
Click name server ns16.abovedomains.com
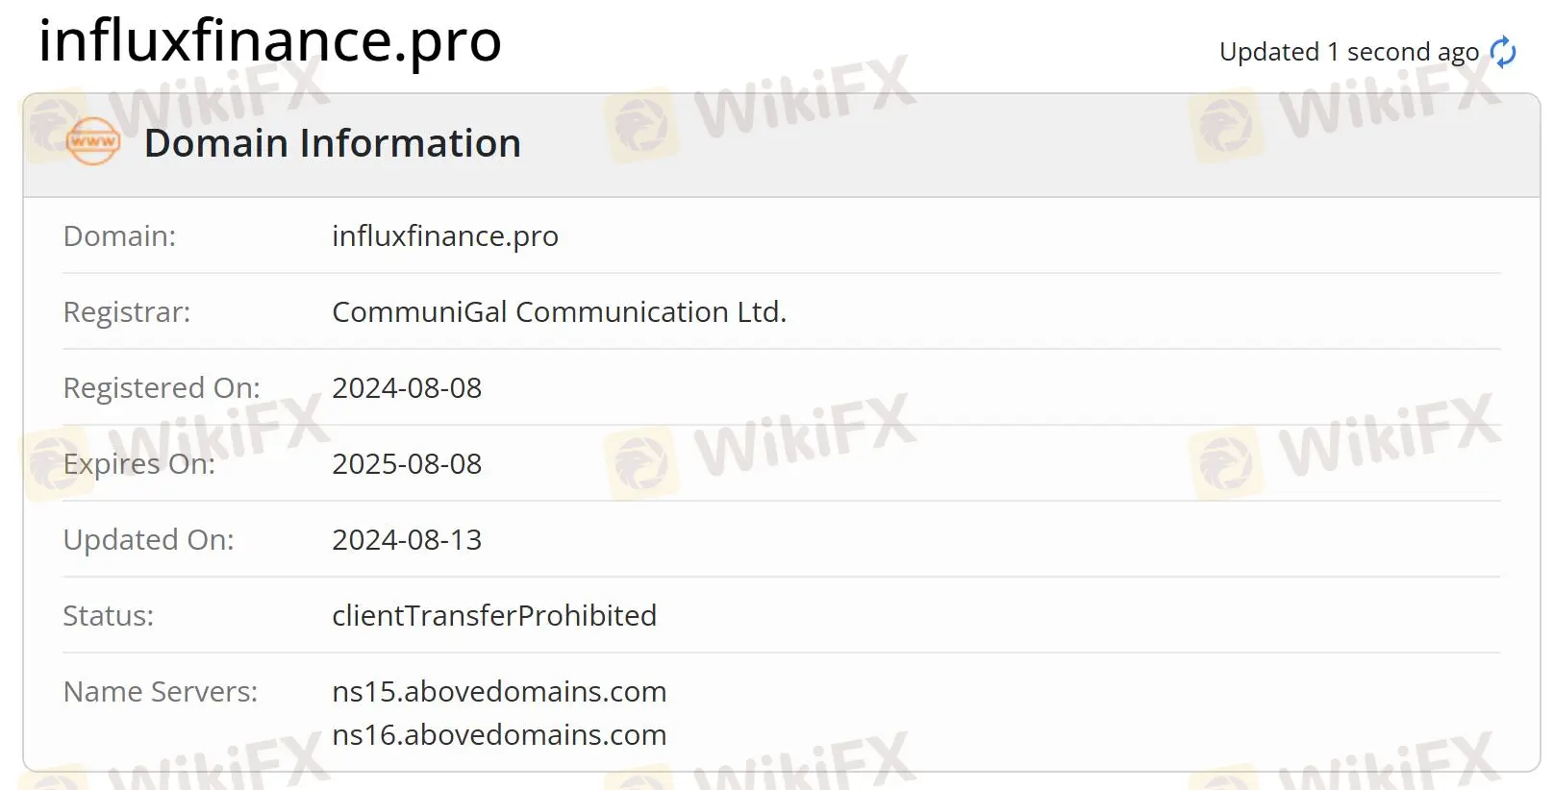(x=499, y=734)
